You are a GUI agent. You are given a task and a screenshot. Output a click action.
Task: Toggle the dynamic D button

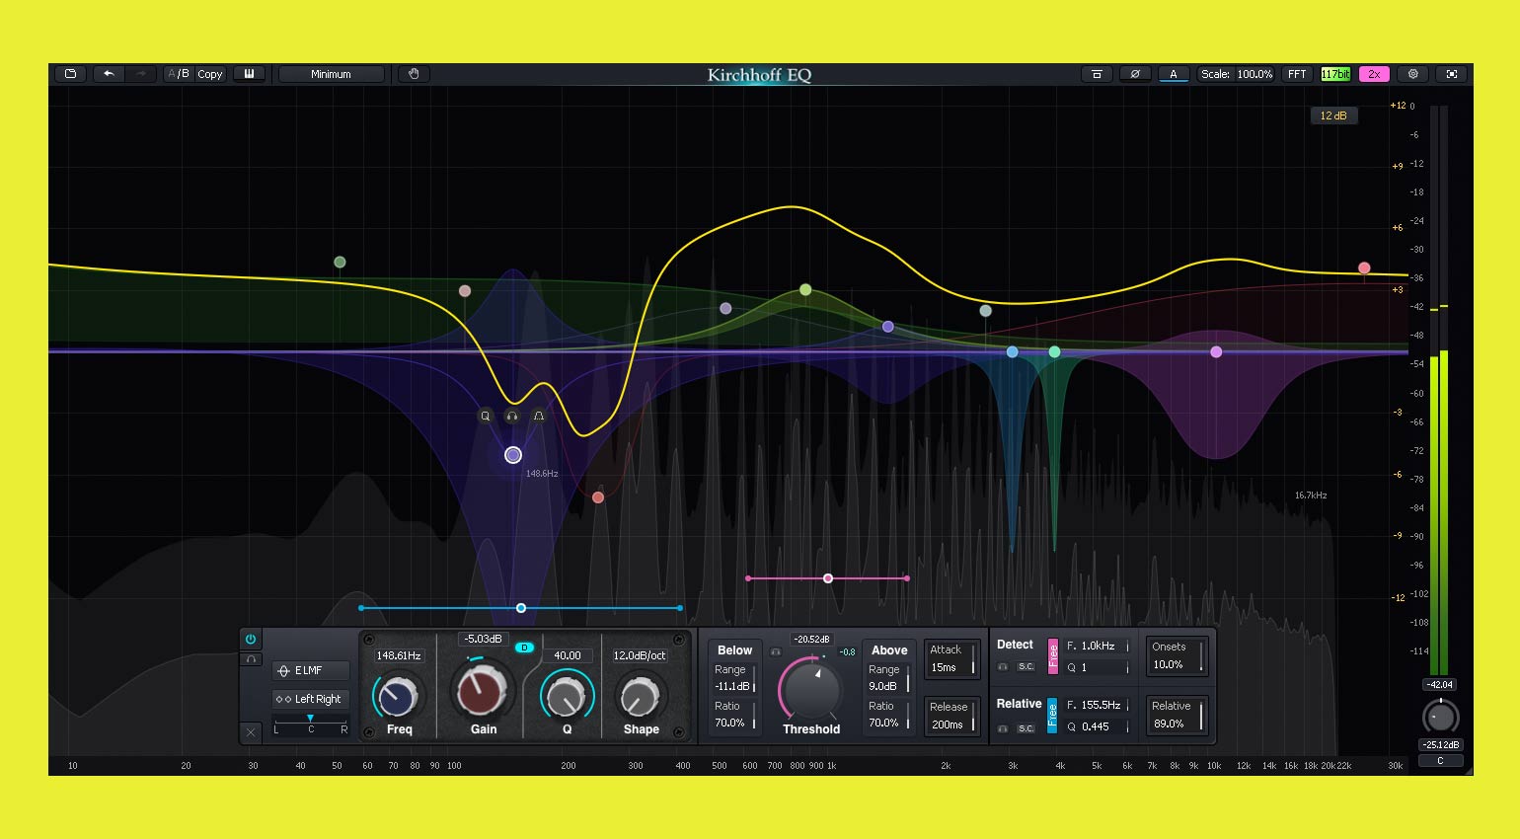[524, 648]
